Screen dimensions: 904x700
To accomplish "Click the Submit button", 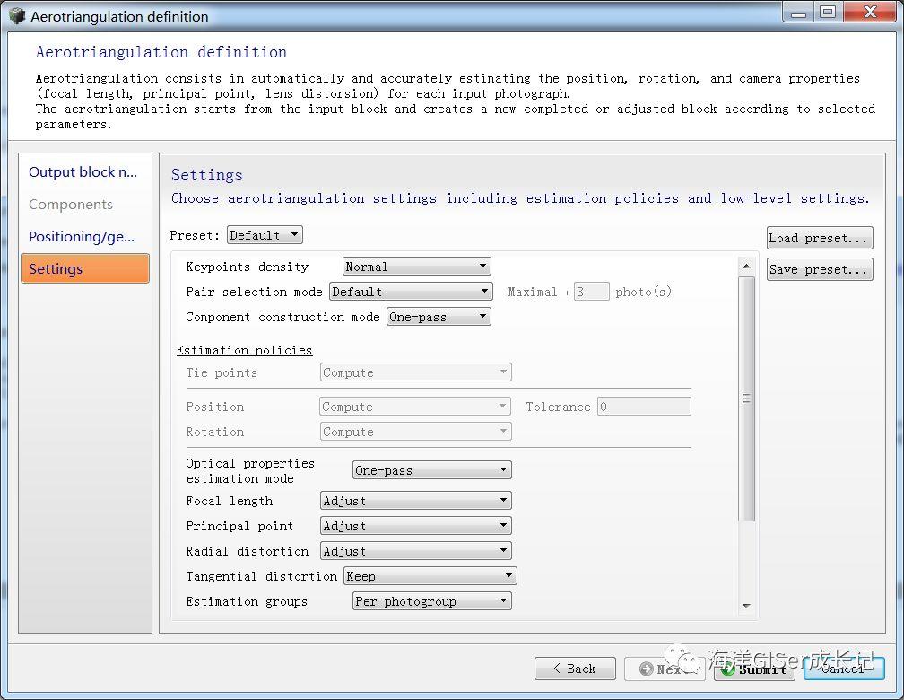I will click(x=755, y=669).
